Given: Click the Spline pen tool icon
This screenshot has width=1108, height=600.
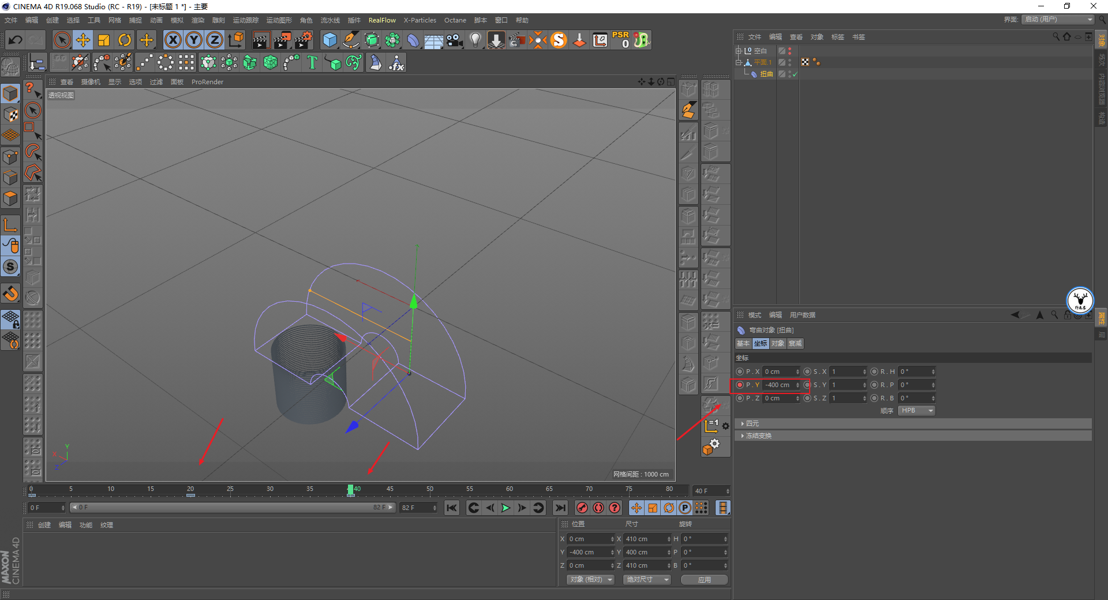Looking at the screenshot, I should point(350,40).
